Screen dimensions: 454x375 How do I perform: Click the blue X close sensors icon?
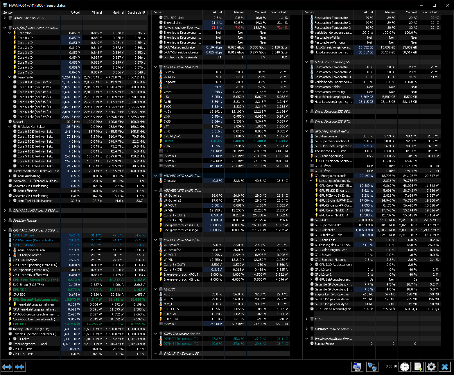pos(445,367)
